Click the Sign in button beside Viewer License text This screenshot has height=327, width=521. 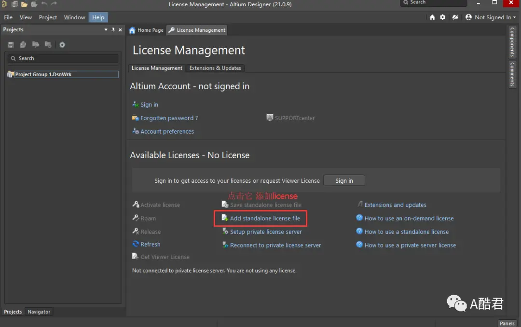(344, 180)
